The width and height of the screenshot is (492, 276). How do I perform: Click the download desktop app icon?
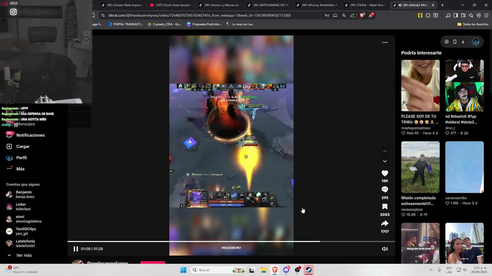(463, 42)
